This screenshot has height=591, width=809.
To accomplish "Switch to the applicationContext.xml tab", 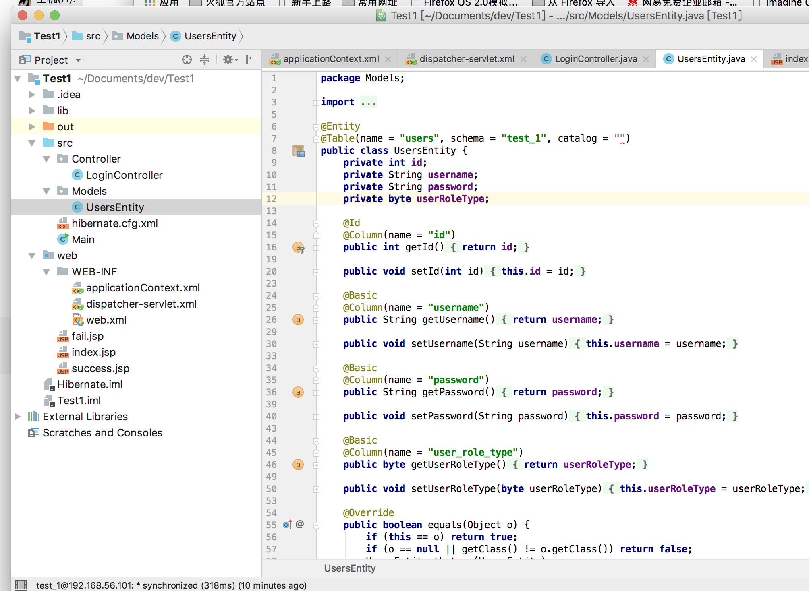I will pyautogui.click(x=330, y=59).
